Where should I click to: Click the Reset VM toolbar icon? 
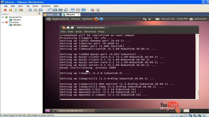pyautogui.click(x=21, y=10)
